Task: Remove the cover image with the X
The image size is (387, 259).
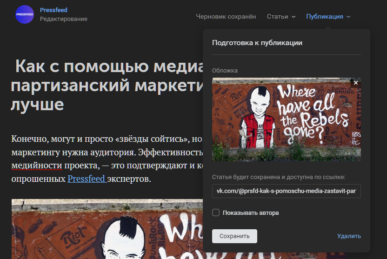Action: (356, 83)
